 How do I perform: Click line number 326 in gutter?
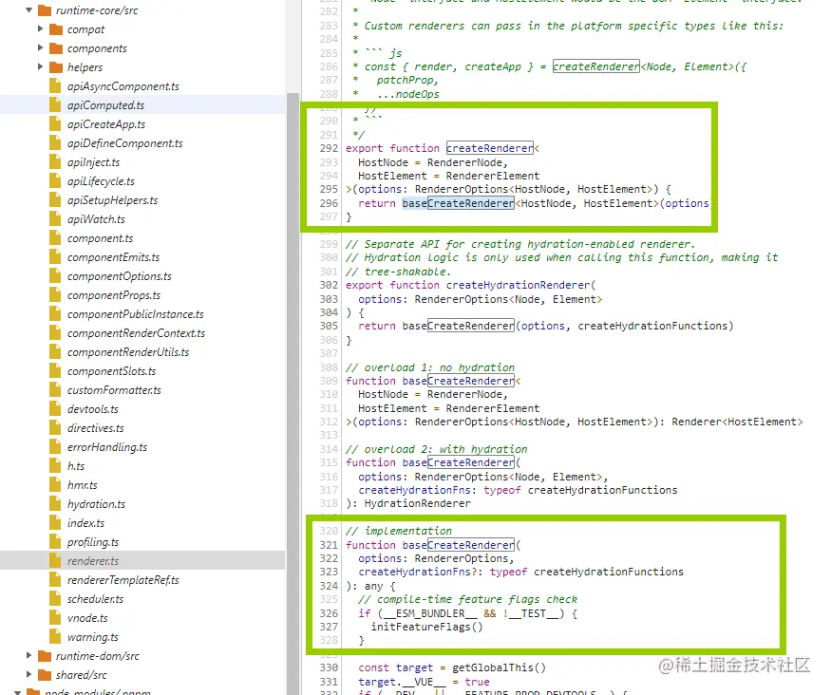[329, 613]
